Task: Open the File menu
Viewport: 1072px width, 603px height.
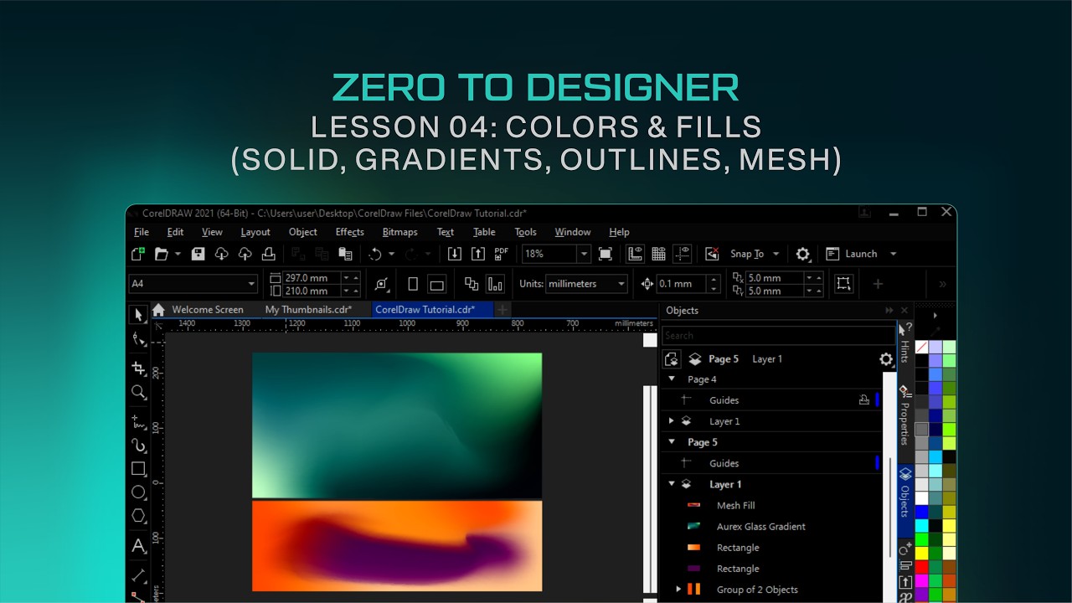Action: click(x=142, y=232)
